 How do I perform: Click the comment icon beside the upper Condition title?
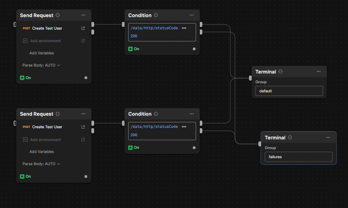(x=156, y=15)
